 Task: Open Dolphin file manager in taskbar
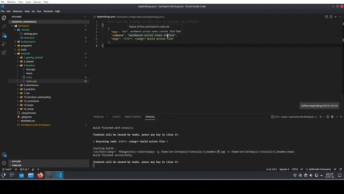31,175
